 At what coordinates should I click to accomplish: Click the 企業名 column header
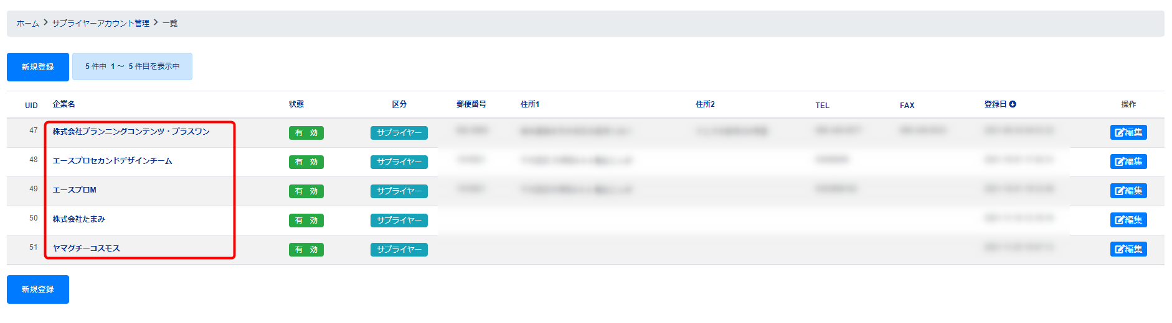tap(64, 104)
